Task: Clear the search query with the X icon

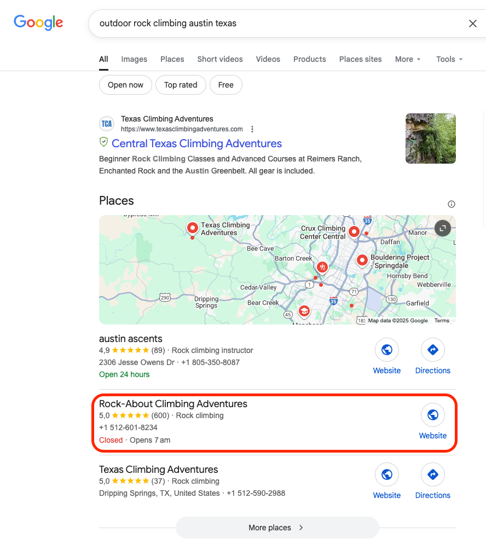Action: tap(473, 23)
